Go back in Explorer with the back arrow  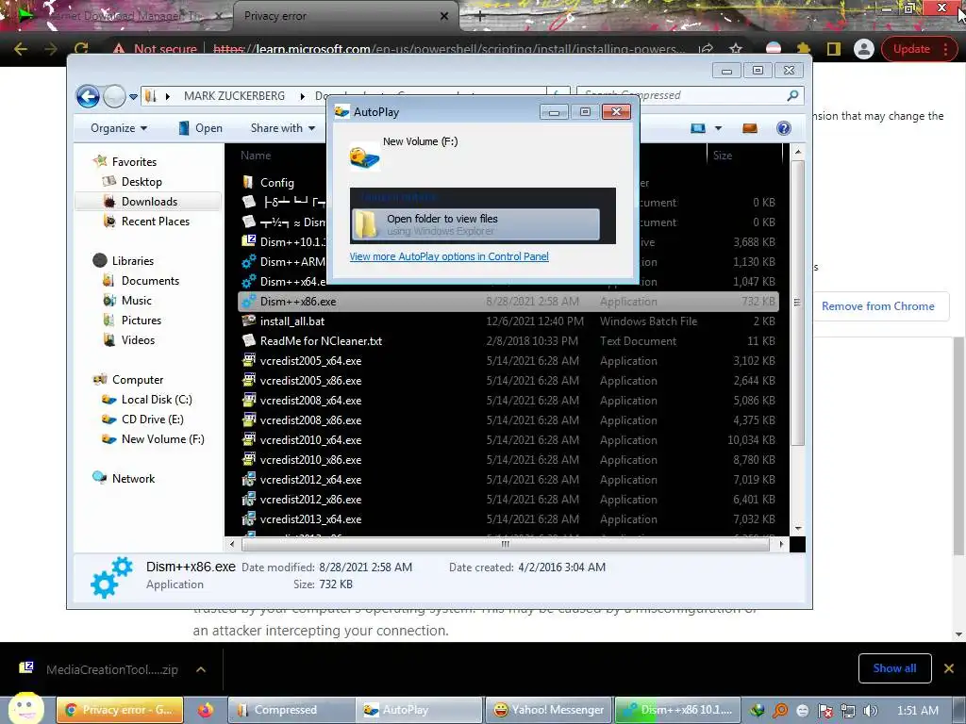88,96
